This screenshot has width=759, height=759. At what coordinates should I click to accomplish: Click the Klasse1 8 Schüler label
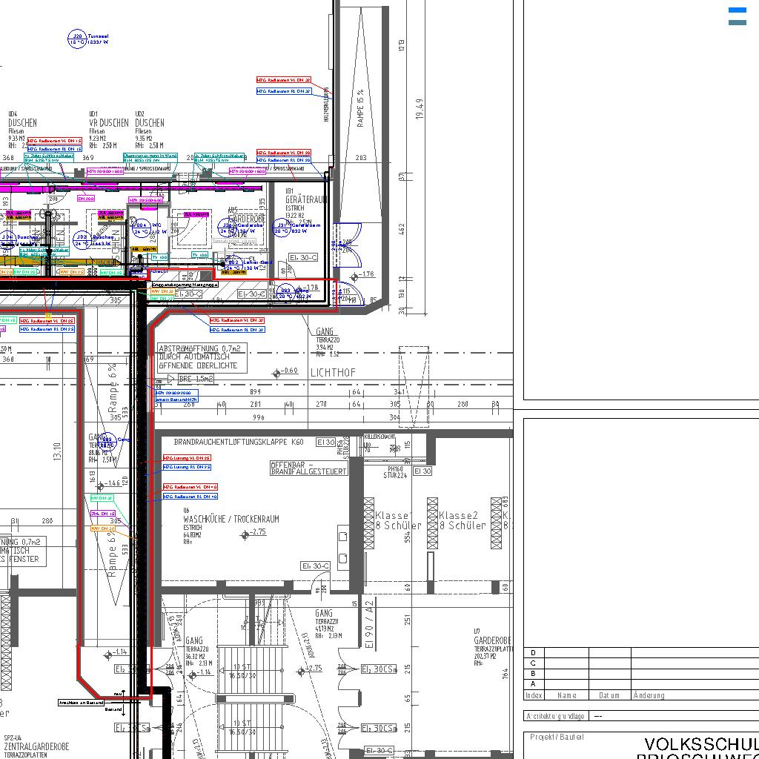(x=397, y=520)
